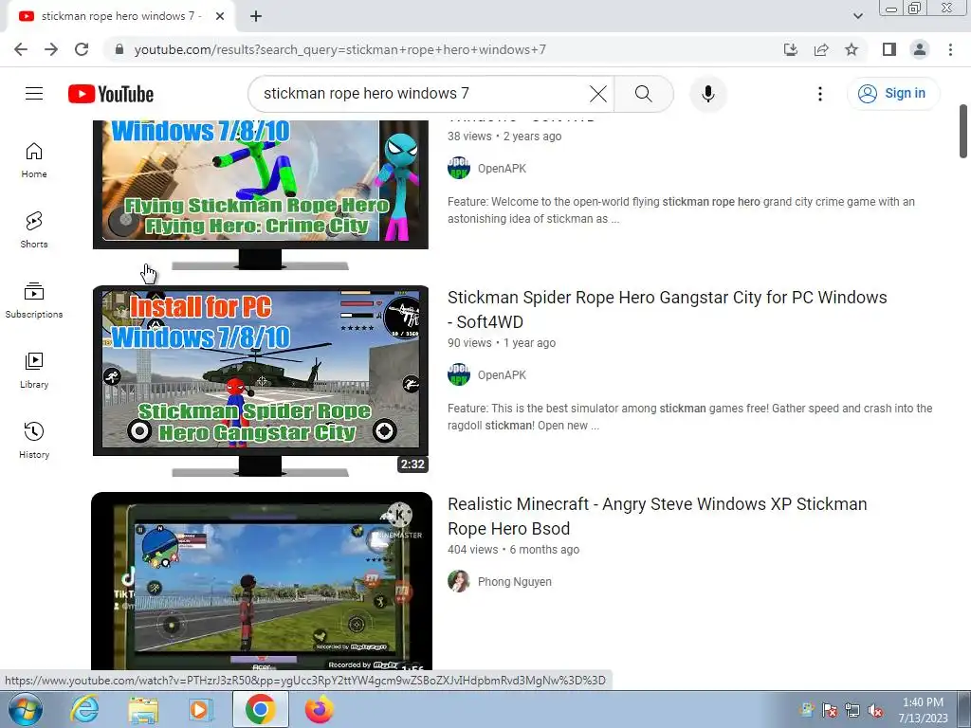The image size is (971, 728).
Task: Open the Chrome three-dot menu
Action: 950,49
